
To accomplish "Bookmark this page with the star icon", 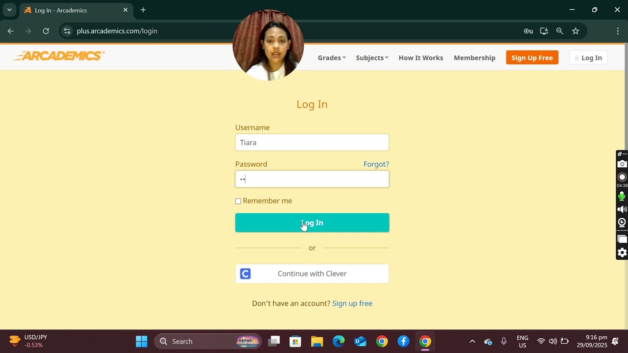I will 576,31.
